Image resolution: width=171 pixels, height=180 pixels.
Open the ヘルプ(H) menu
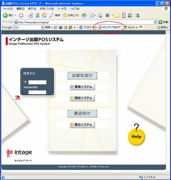(x=75, y=8)
